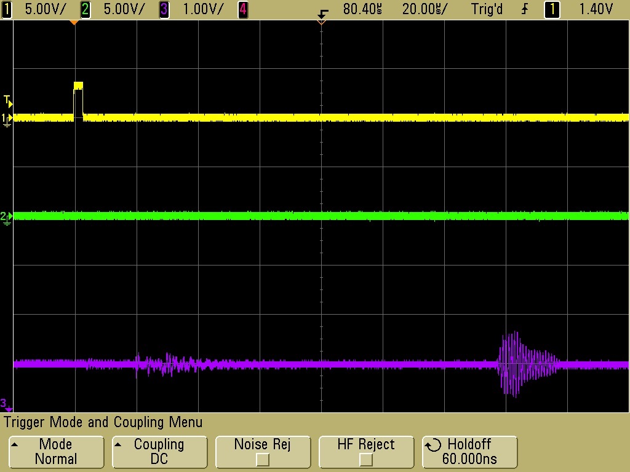Screen dimensions: 630x472
Task: Click the flat green channel 2 trace
Action: tap(321, 216)
